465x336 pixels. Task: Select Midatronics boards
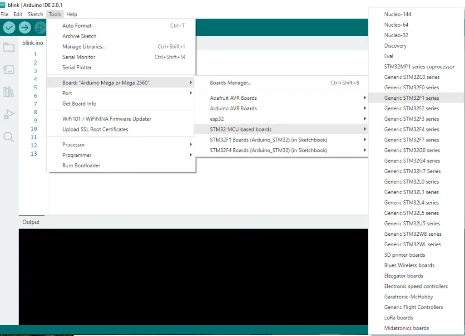coord(416,328)
